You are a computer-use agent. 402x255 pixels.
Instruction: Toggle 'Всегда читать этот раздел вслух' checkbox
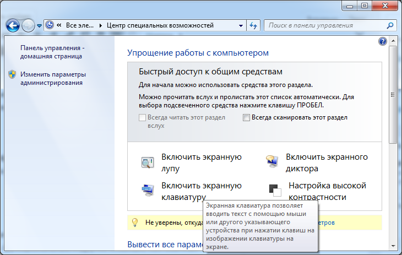142,117
